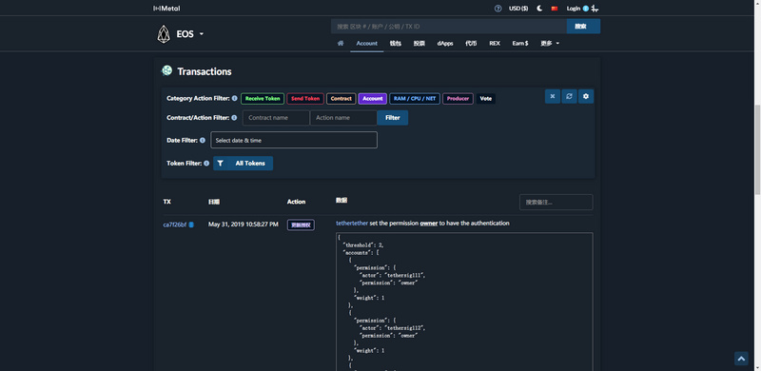Click the scroll-to-top arrow button
This screenshot has width=761, height=371.
741,359
